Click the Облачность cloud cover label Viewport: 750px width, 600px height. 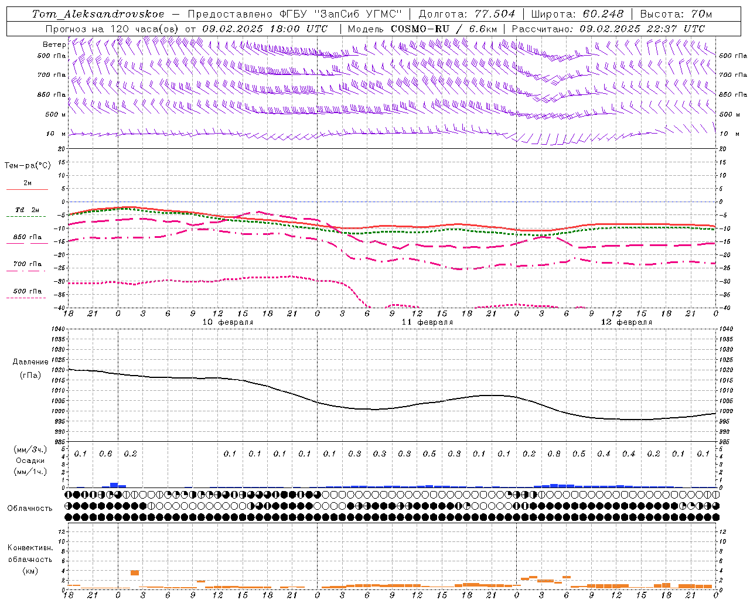[30, 508]
